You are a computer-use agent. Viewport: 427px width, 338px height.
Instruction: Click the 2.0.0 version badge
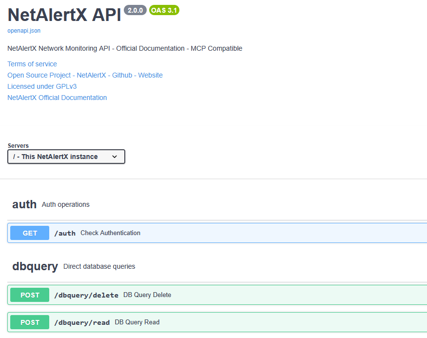tap(135, 10)
